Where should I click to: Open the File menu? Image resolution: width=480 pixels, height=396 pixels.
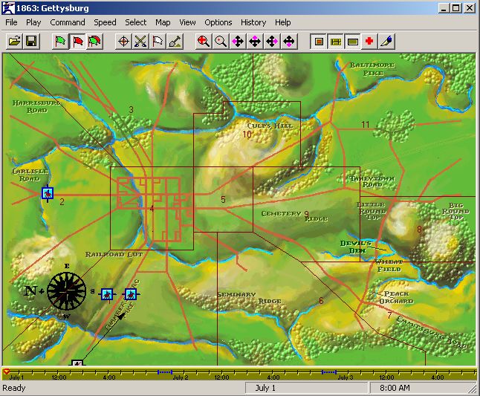tap(11, 22)
